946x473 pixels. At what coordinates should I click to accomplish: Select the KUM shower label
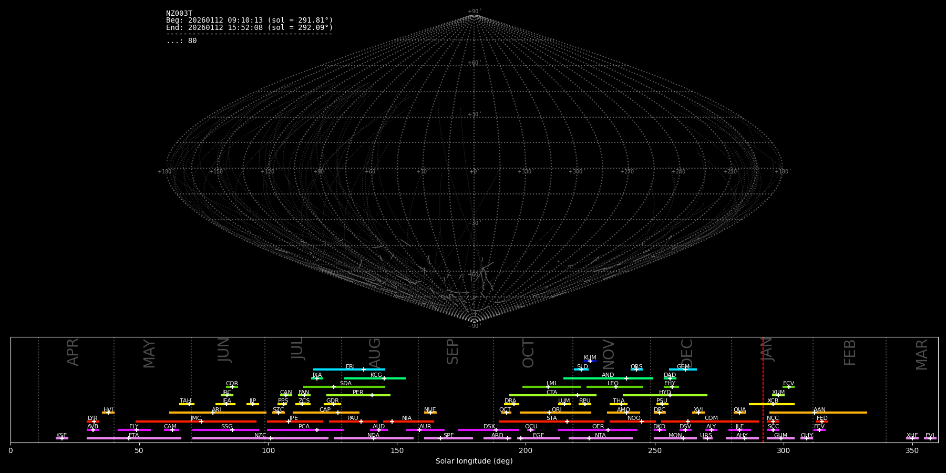click(590, 358)
